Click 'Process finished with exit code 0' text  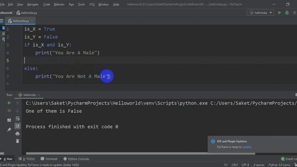tap(72, 127)
